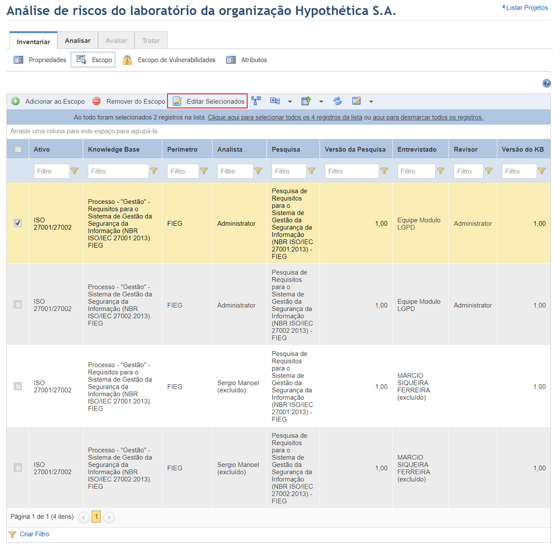Sort by the Entrevistado column header
553x547 pixels.
(417, 149)
